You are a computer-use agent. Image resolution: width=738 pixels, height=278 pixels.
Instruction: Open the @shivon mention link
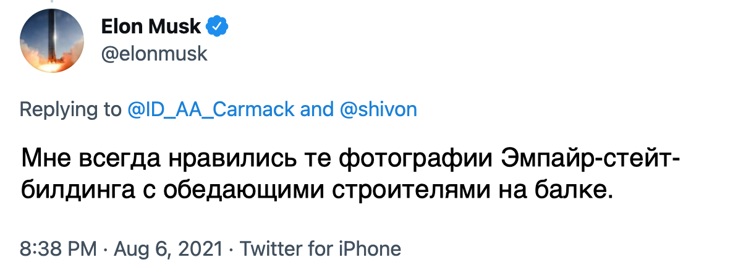378,109
